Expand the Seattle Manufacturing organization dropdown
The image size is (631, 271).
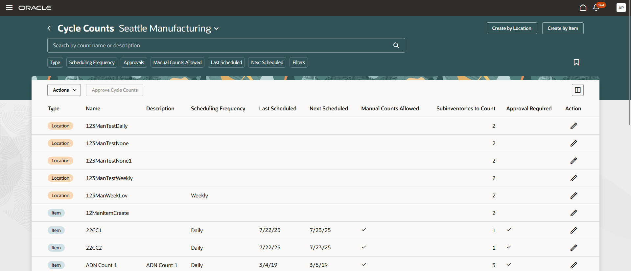[216, 29]
